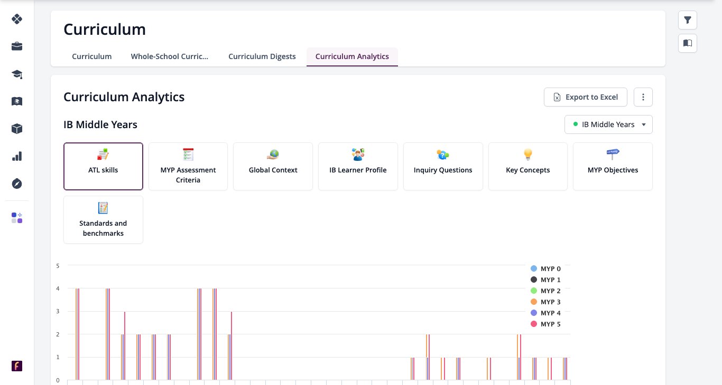The height and width of the screenshot is (385, 722).
Task: Switch to the Curriculum Digests tab
Action: tap(262, 56)
